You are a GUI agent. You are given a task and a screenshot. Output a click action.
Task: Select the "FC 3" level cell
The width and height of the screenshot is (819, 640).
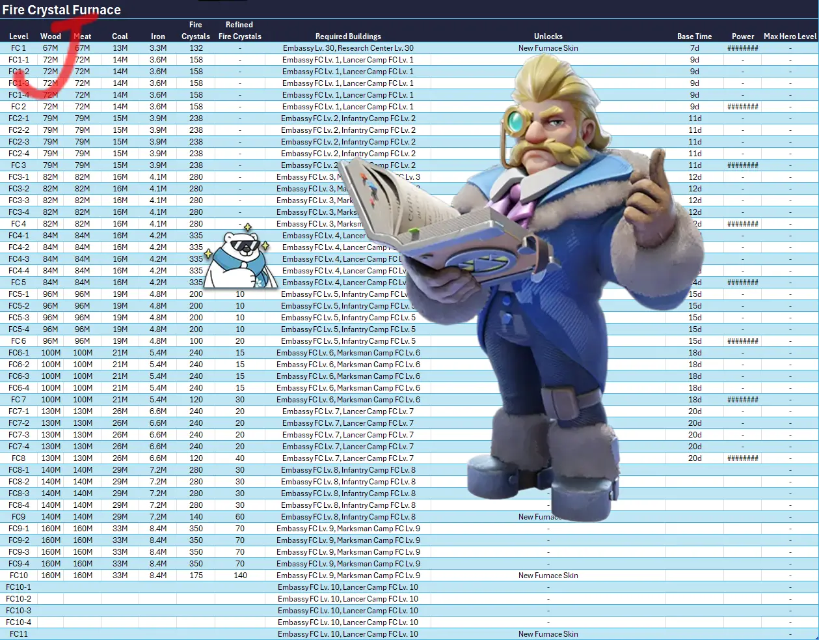[19, 165]
